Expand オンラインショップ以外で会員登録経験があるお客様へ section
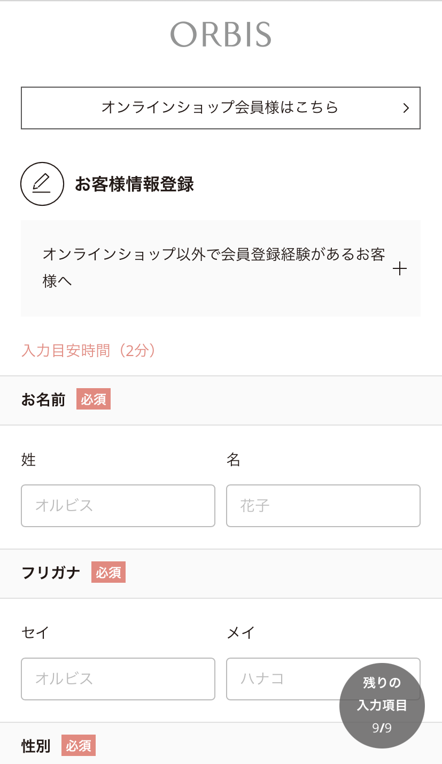 [221, 268]
